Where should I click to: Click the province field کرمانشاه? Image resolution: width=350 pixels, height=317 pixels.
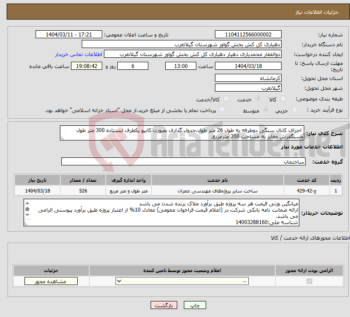(248, 78)
